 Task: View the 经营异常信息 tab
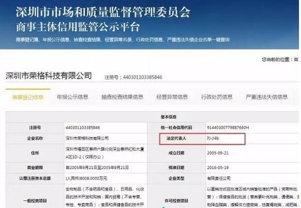pyautogui.click(x=172, y=97)
